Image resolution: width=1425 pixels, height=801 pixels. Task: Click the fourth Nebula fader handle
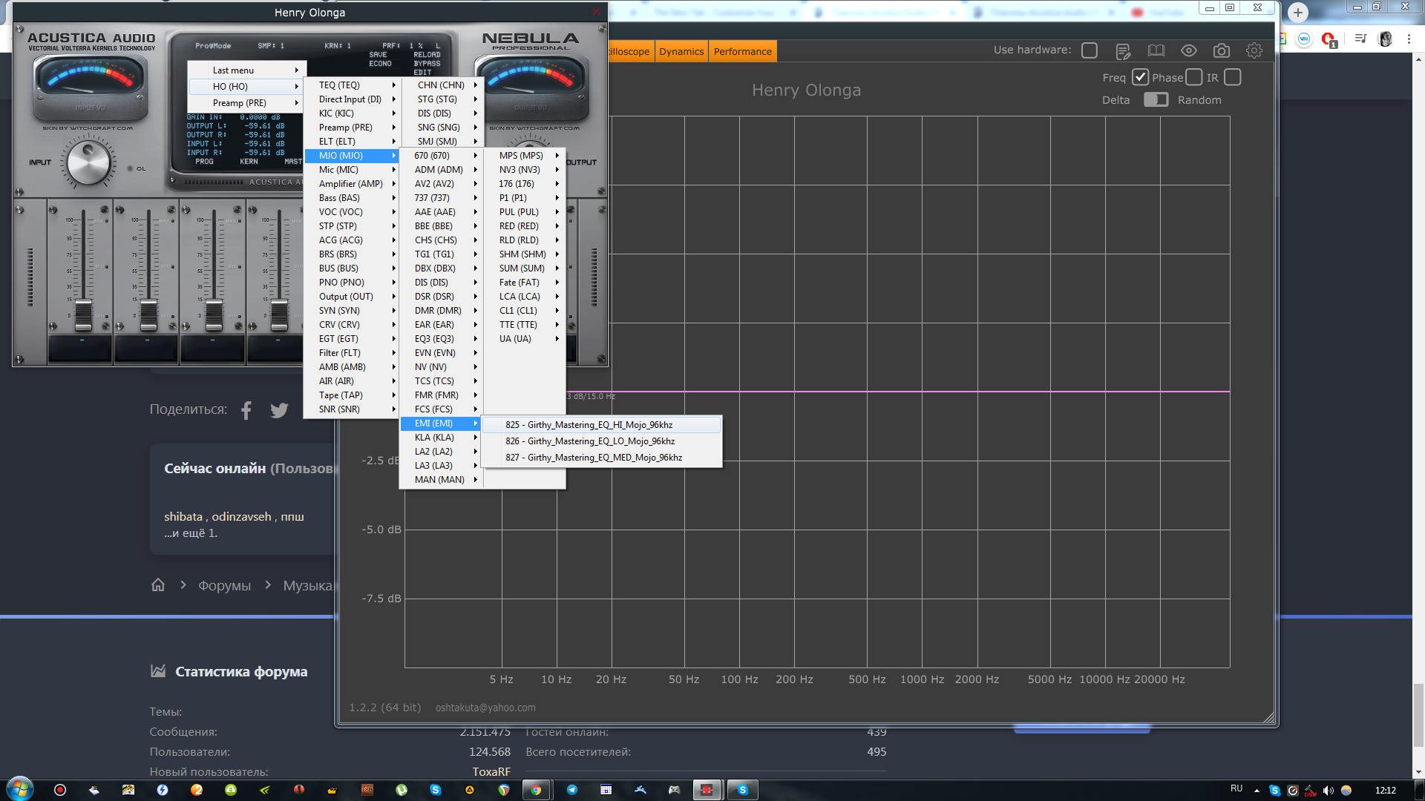pos(279,315)
